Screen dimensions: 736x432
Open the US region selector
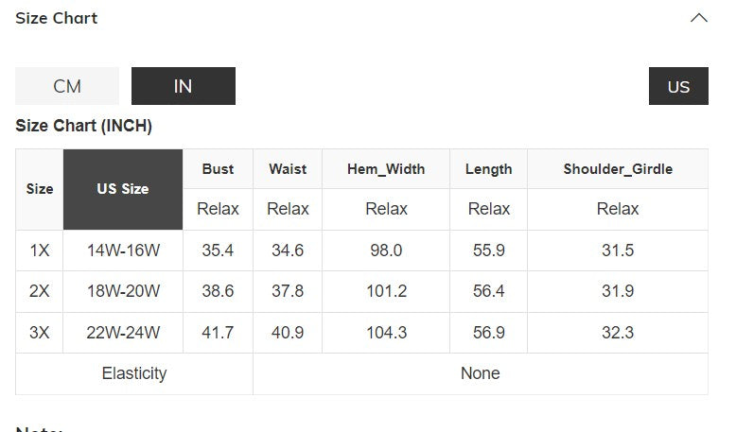point(678,86)
